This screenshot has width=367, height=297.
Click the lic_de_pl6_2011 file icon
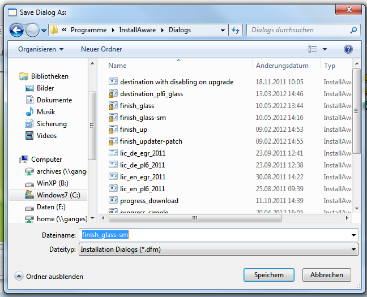113,165
